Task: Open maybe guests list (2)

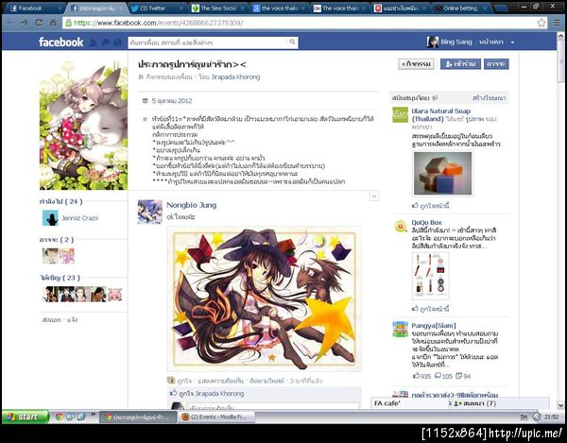Action: coord(57,240)
